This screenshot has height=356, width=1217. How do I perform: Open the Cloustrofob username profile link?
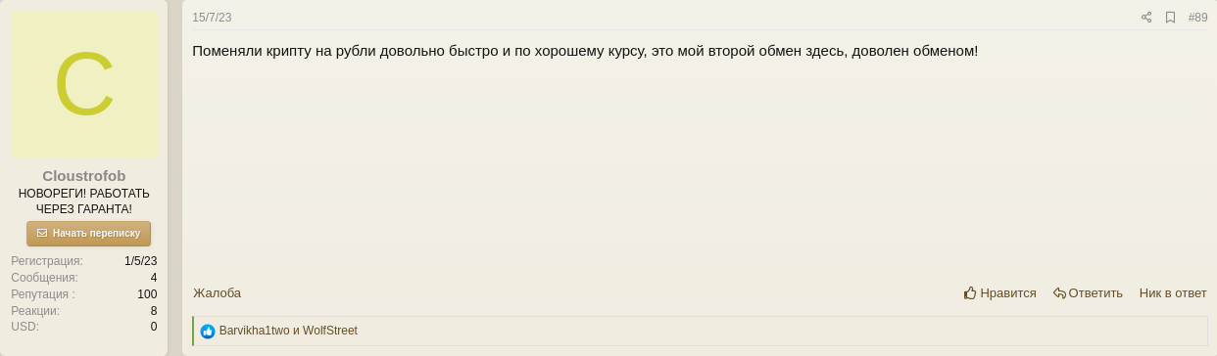point(84,176)
